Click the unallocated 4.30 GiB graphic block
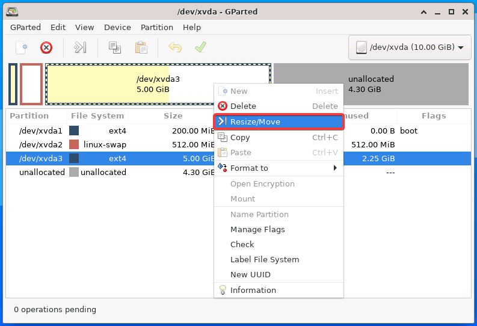The image size is (477, 326). tap(371, 84)
